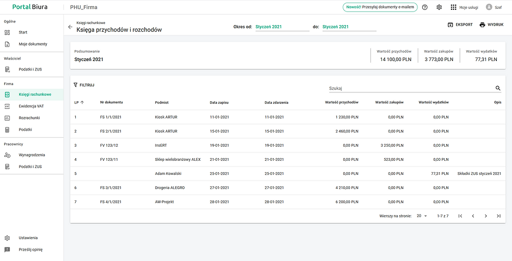Image resolution: width=512 pixels, height=261 pixels.
Task: Open Wynagrodzenia menu item
Action: pyautogui.click(x=32, y=155)
